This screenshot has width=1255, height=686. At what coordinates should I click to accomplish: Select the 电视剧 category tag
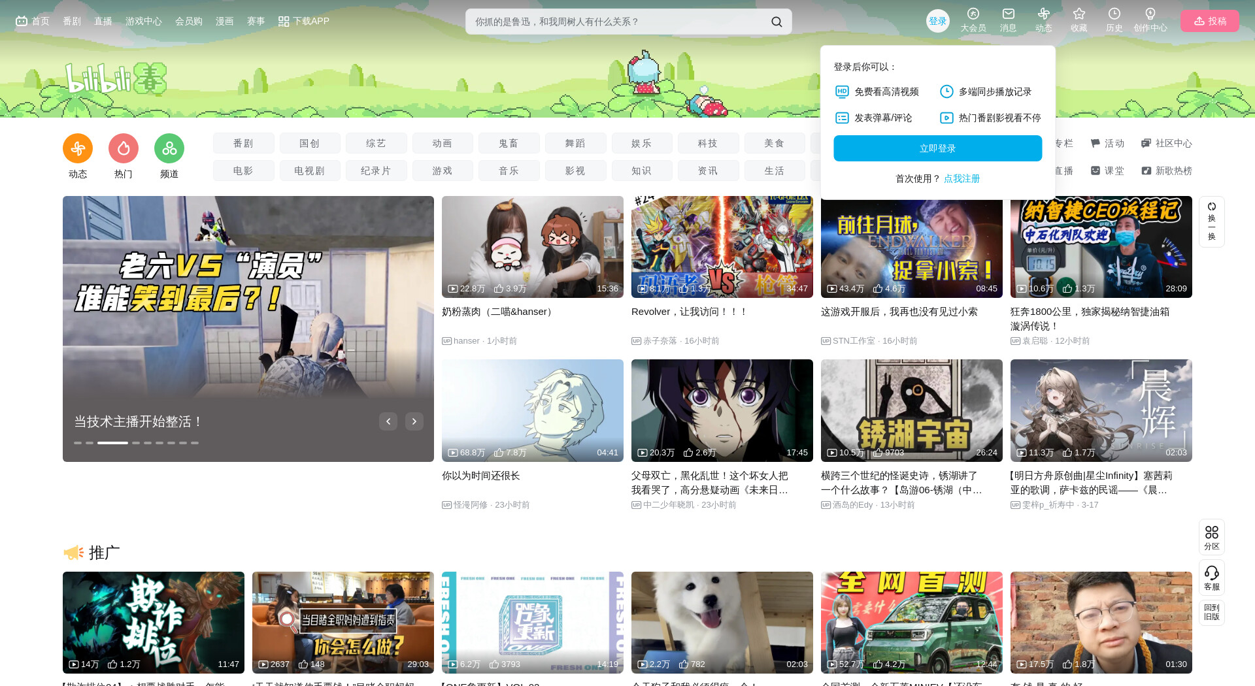(310, 171)
